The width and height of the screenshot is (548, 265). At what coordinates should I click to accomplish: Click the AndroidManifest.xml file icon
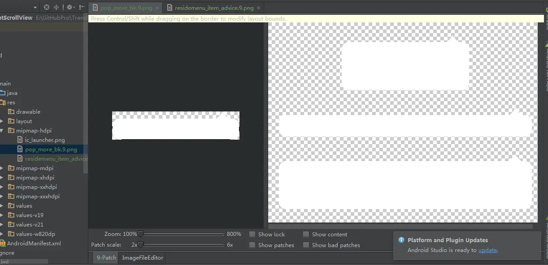coord(2,244)
